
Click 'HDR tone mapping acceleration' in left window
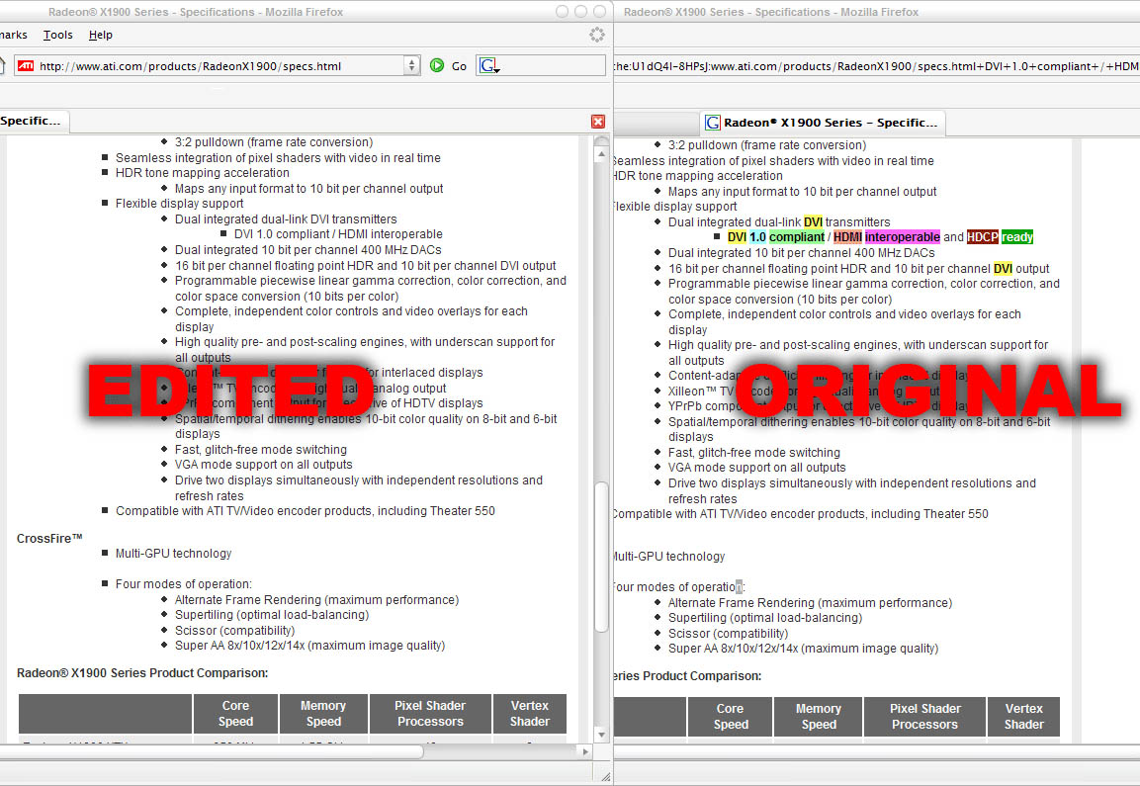coord(202,173)
